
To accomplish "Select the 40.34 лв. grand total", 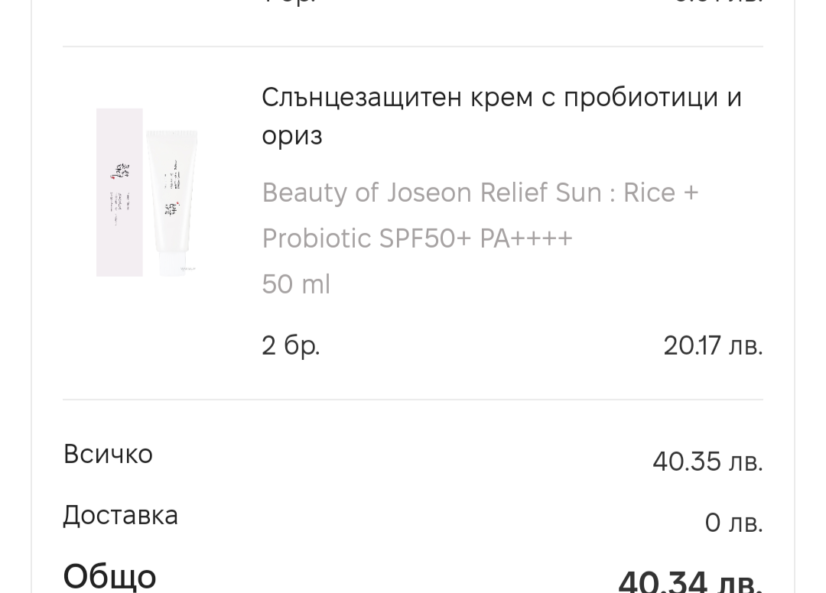I will click(689, 581).
